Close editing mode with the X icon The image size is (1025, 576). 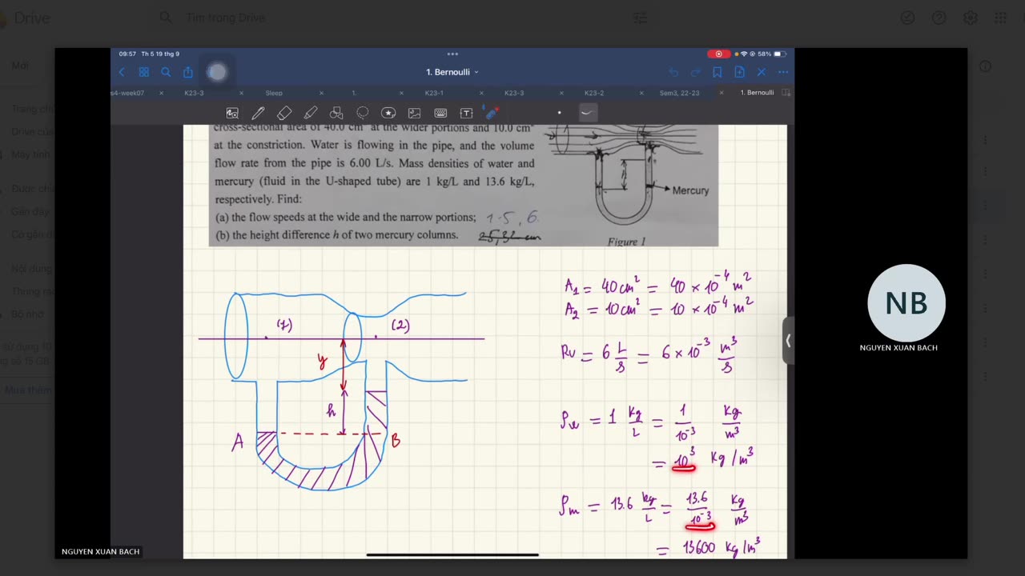[762, 72]
